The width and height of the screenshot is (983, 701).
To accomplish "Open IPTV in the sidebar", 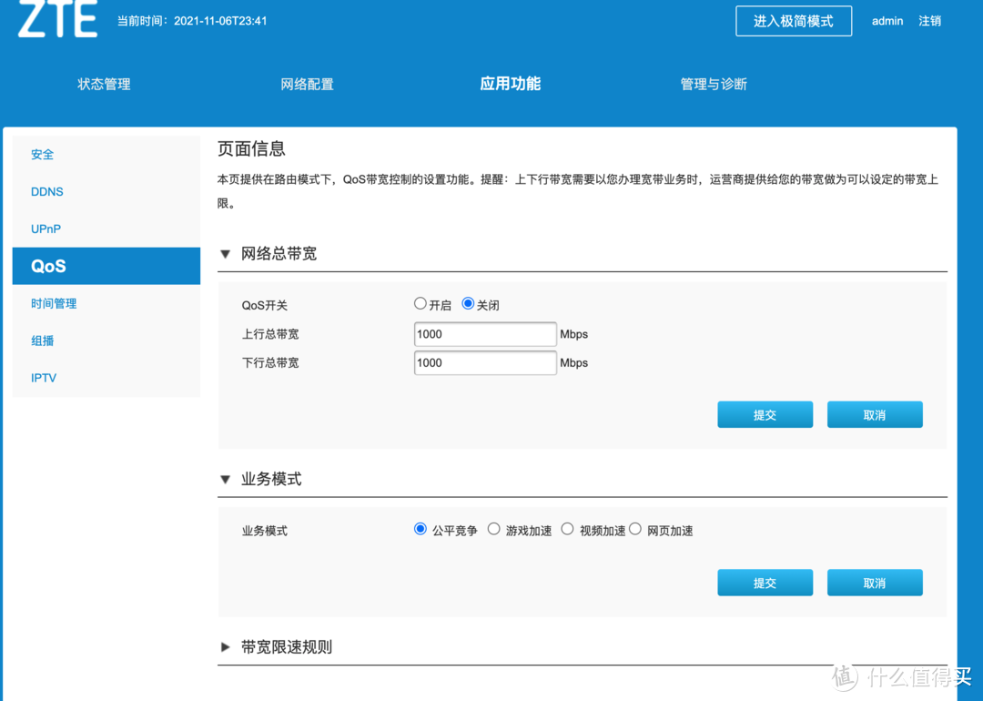I will coord(44,378).
